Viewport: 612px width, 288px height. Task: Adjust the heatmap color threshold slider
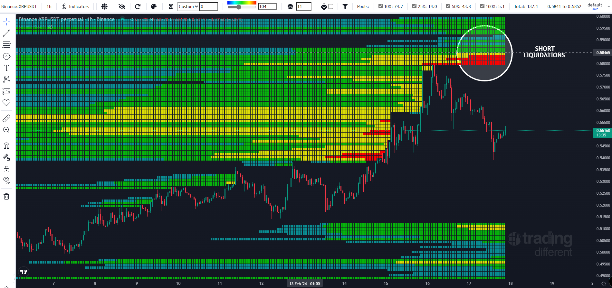pos(241,7)
